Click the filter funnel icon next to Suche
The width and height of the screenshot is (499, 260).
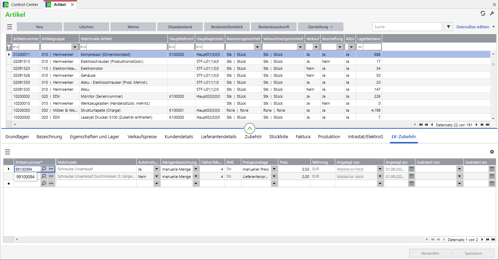tap(449, 27)
